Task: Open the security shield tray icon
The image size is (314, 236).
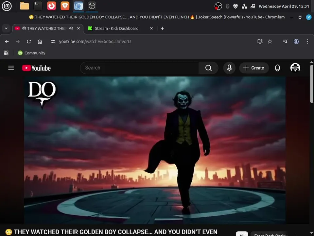Action: click(x=235, y=6)
